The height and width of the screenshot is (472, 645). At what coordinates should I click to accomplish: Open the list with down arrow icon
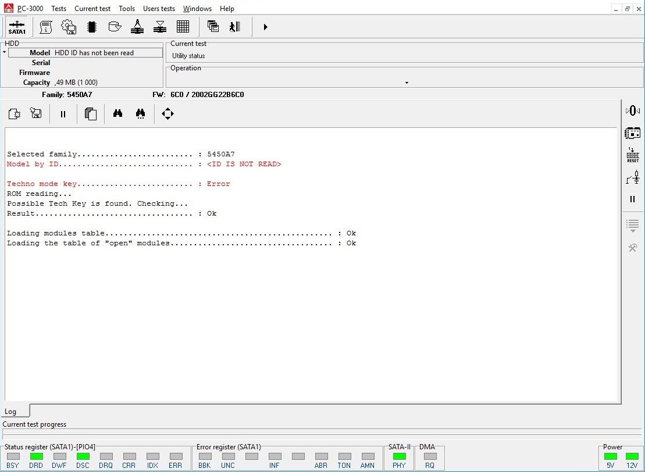pos(633,226)
